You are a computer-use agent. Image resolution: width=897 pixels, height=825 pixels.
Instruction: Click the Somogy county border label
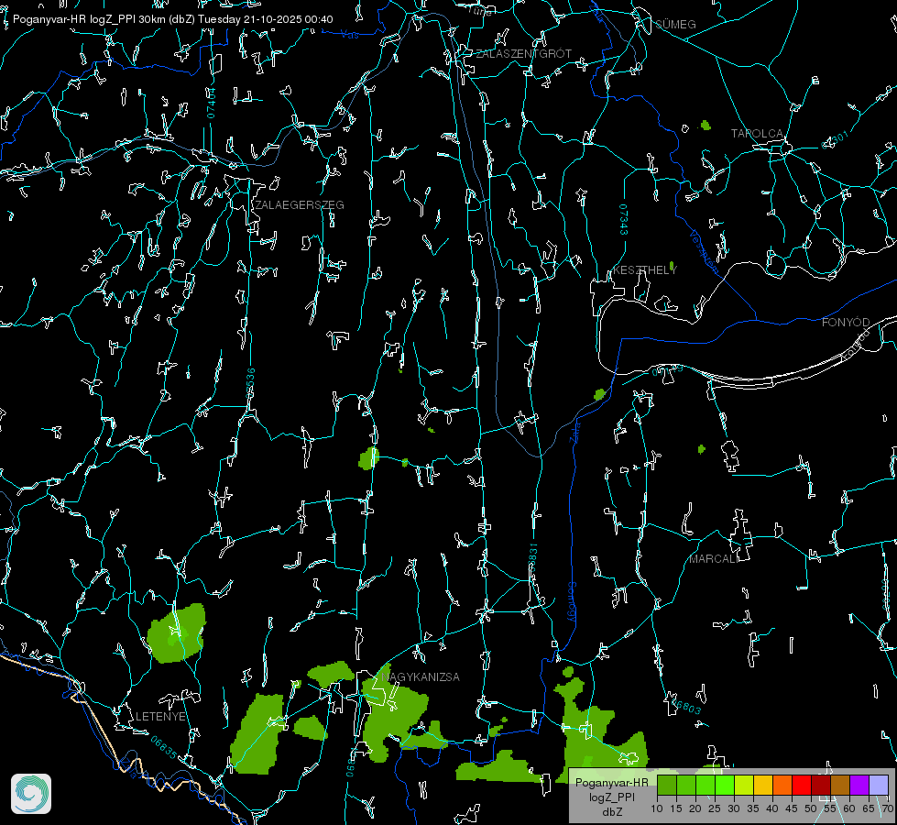pos(572,602)
